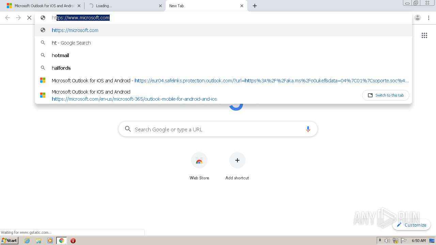436x245 pixels.
Task: Open the red Opera taskbar icon
Action: pos(73,241)
